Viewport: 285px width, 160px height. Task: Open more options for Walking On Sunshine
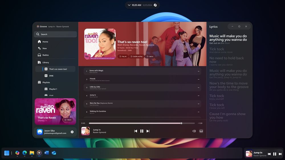(198, 112)
